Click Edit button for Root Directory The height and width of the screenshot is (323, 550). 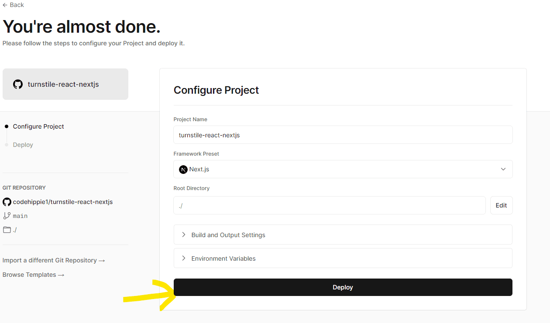(501, 205)
